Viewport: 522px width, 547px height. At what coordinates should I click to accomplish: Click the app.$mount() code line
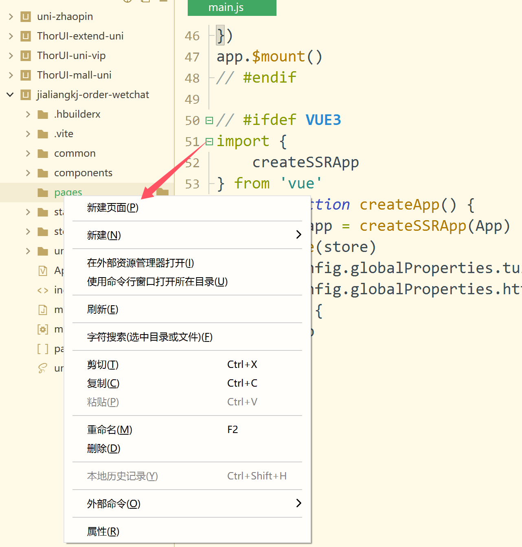point(269,57)
